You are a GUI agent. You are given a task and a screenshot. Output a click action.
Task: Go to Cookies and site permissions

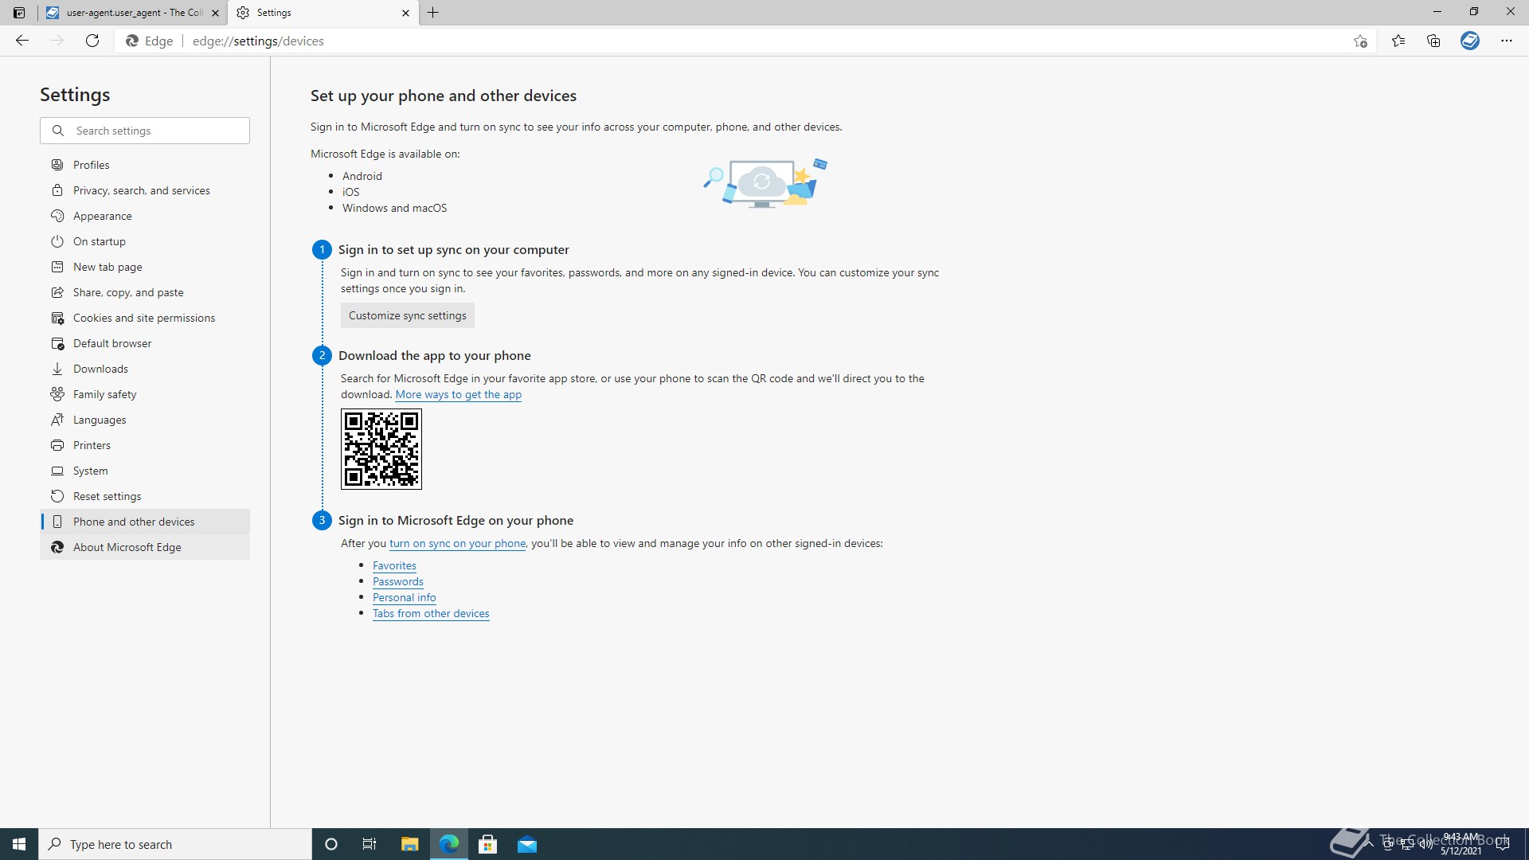[144, 318]
